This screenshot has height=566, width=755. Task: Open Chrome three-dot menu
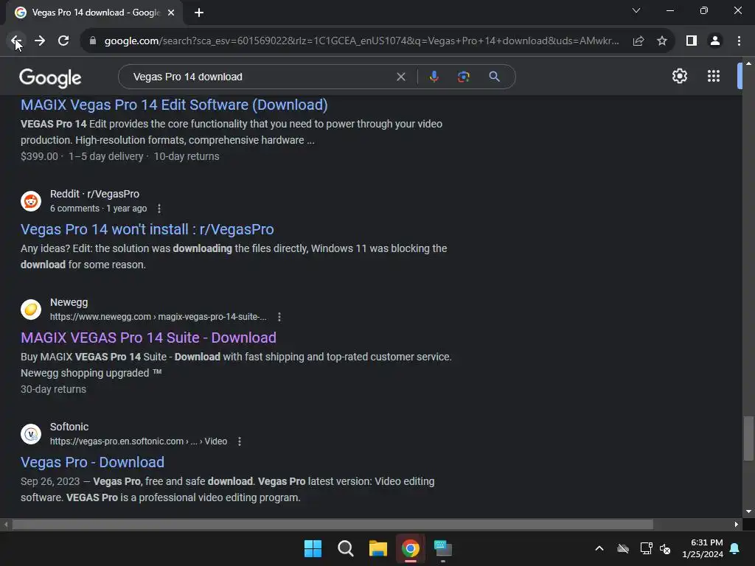coord(739,41)
